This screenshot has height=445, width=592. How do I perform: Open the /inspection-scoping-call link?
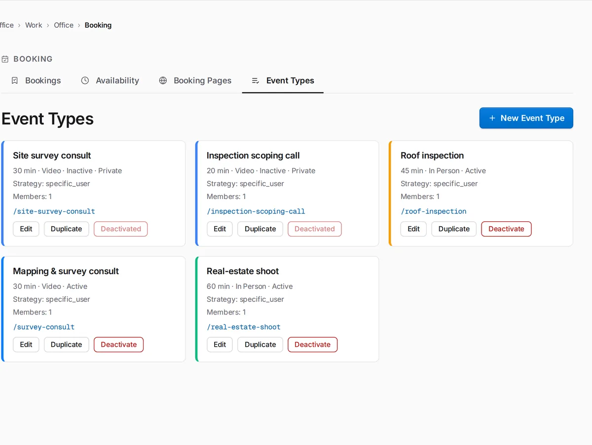coord(256,211)
